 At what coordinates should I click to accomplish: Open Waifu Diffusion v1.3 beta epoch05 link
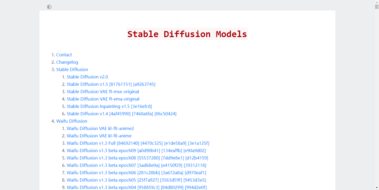[x=136, y=180]
